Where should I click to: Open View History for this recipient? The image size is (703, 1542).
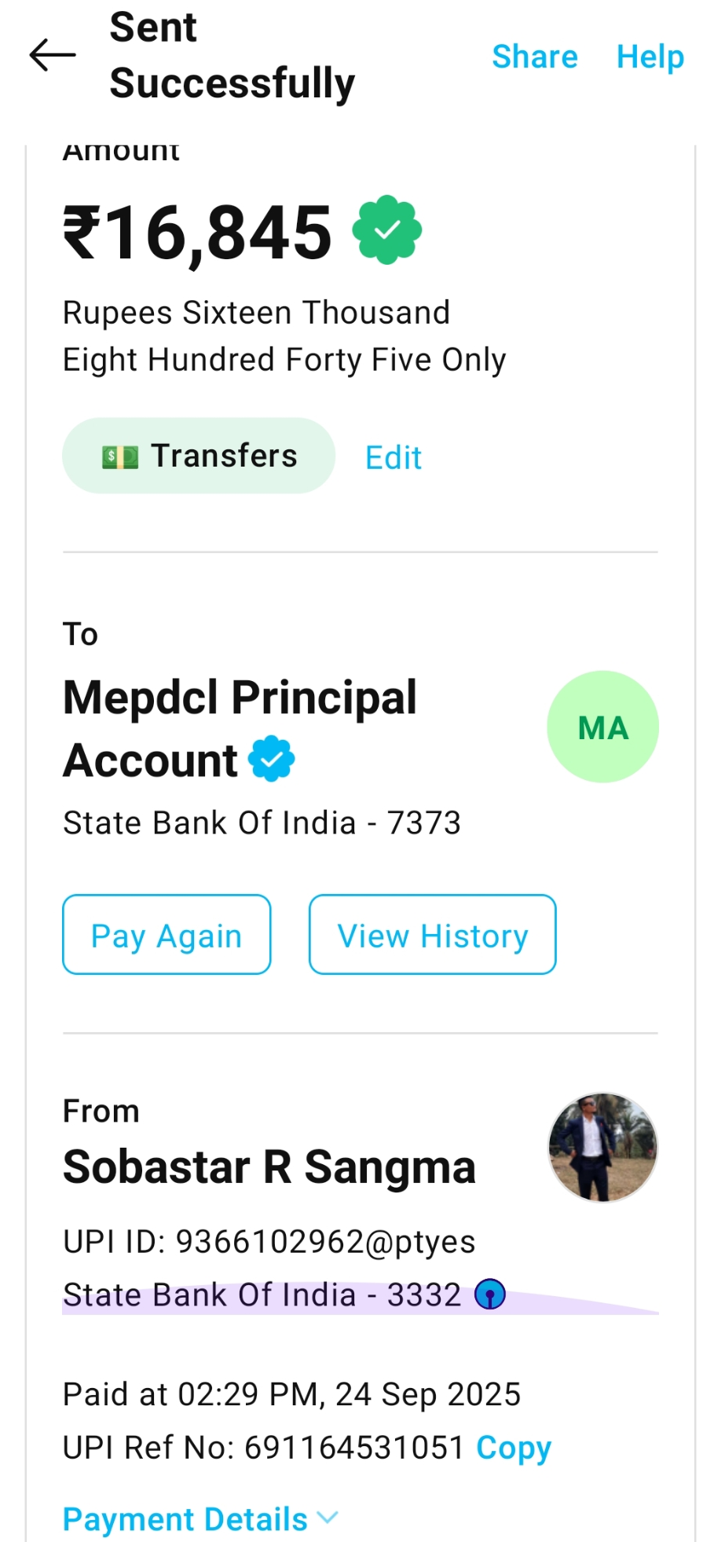(432, 935)
